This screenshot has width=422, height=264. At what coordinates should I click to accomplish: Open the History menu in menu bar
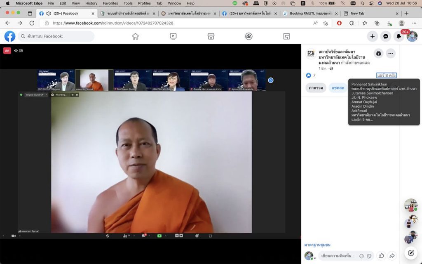91,3
